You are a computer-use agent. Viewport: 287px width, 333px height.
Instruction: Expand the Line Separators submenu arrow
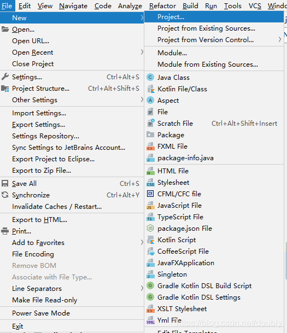[x=142, y=288]
